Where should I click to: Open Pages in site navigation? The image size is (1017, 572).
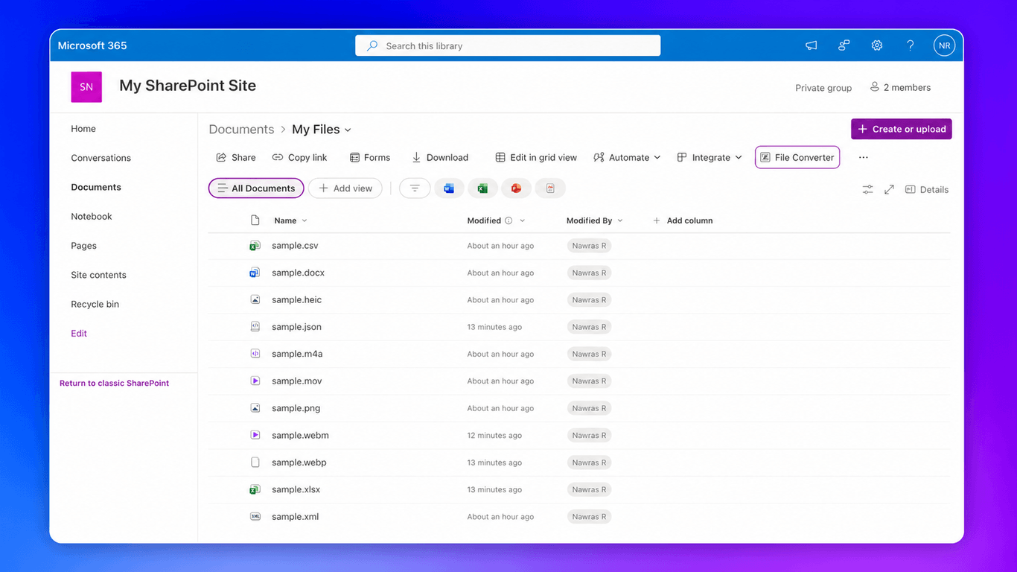pos(84,246)
